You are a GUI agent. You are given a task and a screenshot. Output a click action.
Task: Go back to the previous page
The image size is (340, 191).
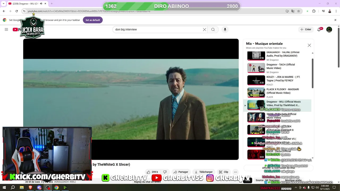coord(4,11)
